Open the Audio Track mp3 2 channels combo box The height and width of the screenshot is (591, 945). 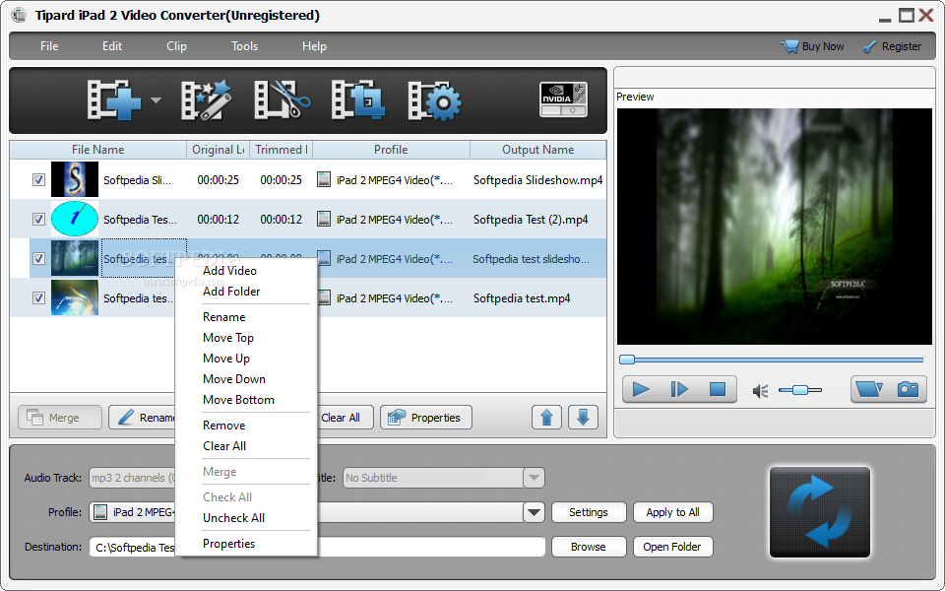pos(132,478)
